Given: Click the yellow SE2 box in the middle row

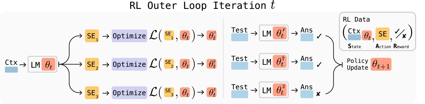Looking at the screenshot, I should click(x=92, y=64).
